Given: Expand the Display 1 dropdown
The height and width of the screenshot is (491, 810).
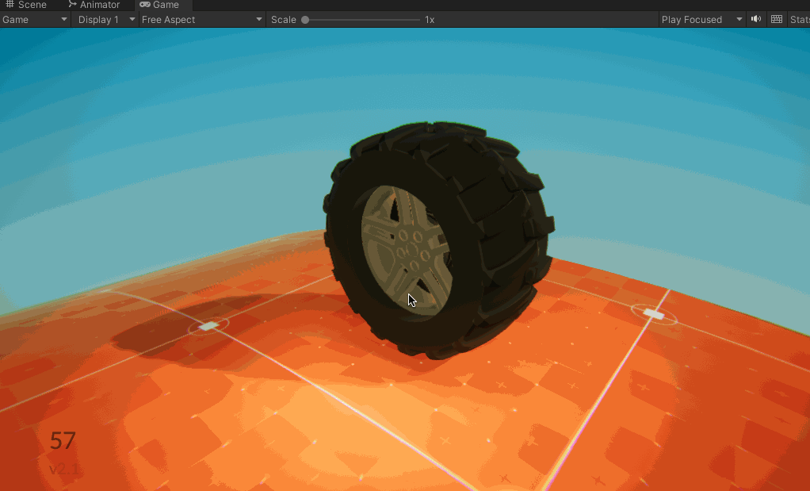Looking at the screenshot, I should [x=106, y=19].
